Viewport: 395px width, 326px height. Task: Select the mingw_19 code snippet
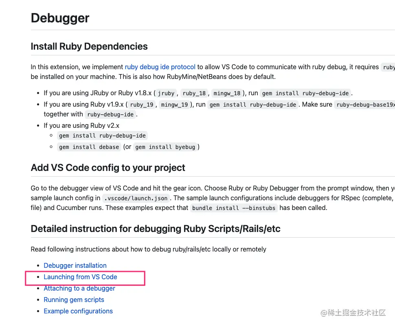click(174, 105)
